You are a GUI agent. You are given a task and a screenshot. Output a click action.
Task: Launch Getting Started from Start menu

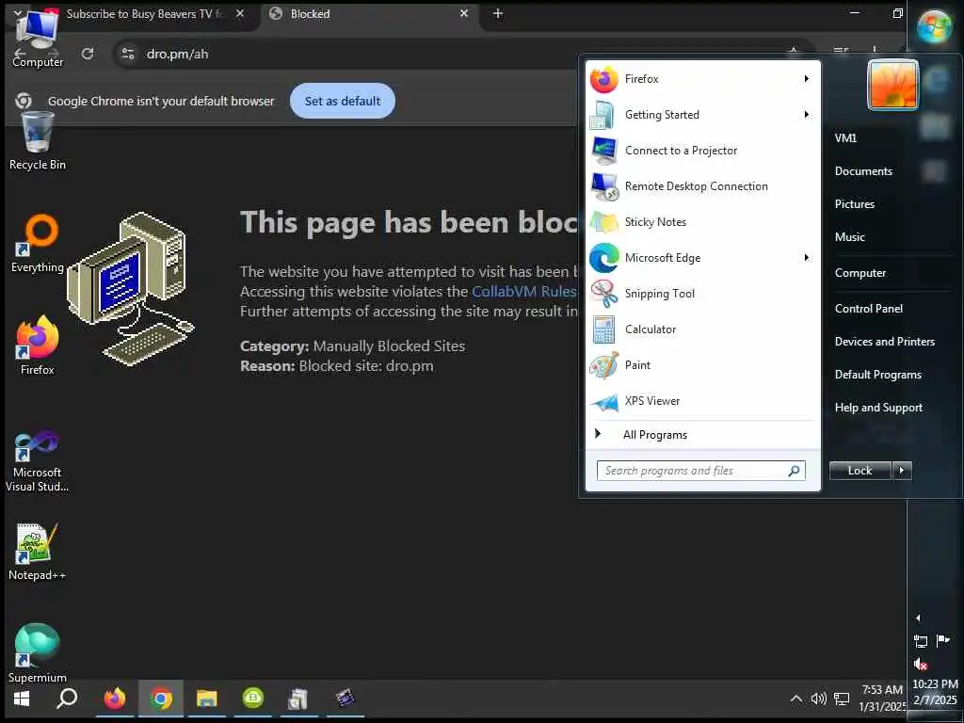point(702,114)
